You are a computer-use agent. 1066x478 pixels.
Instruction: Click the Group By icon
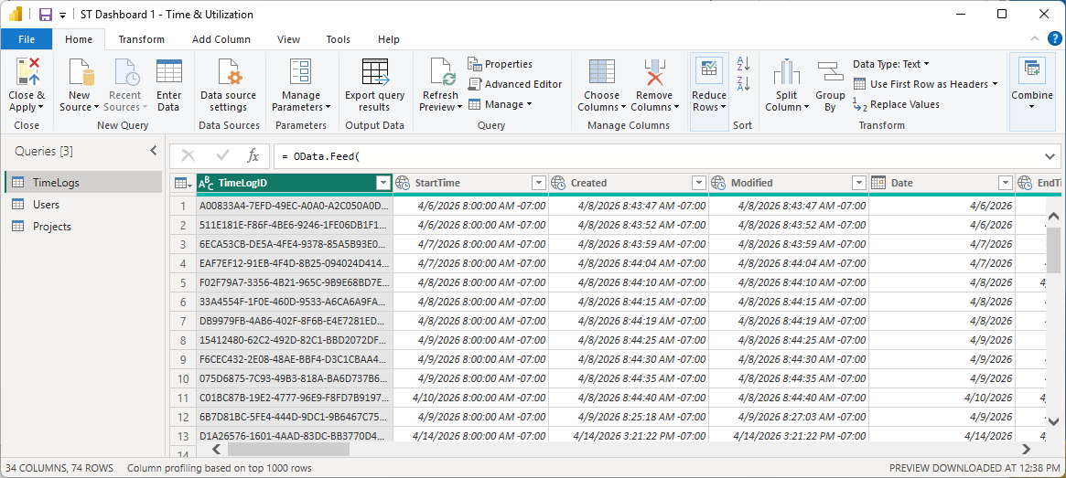(x=830, y=72)
